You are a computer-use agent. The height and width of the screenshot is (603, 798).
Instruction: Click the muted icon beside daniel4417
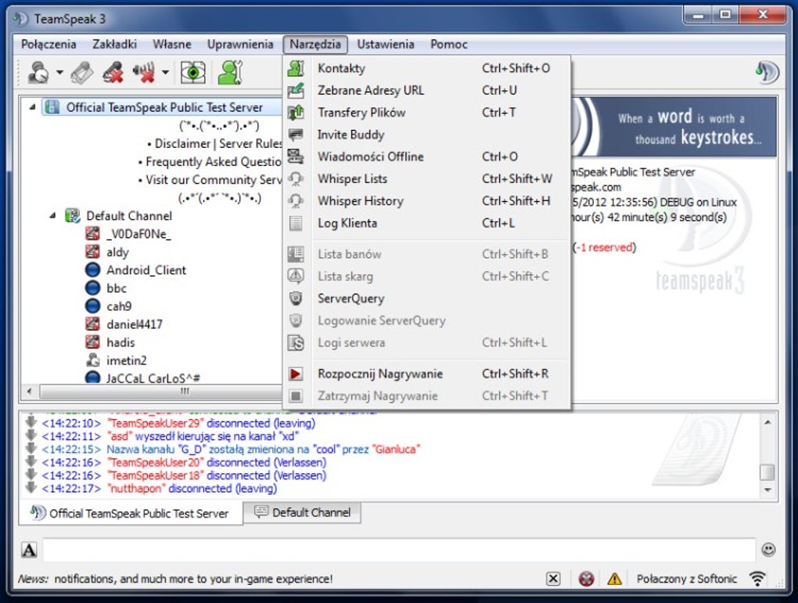(x=92, y=324)
